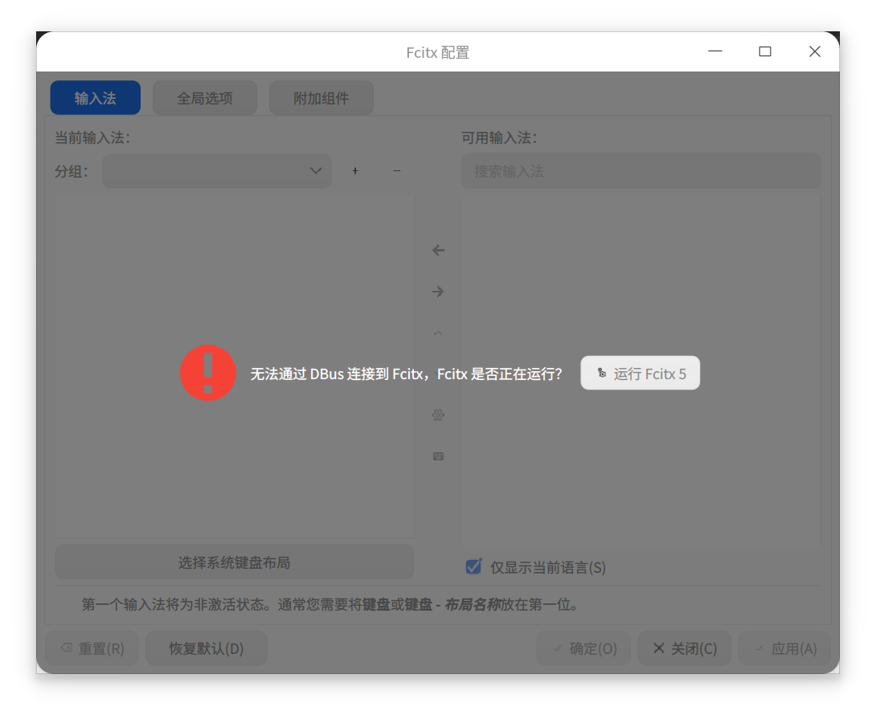Click the left arrow to add input method
Viewport: 876px width, 715px height.
(x=439, y=251)
